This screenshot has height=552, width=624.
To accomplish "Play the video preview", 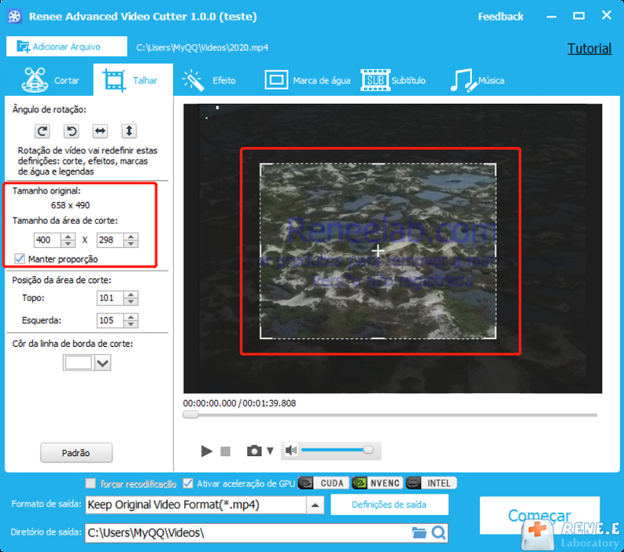I will pyautogui.click(x=207, y=451).
